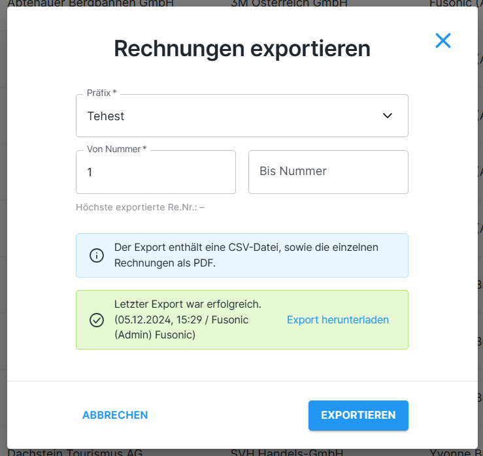This screenshot has height=456, width=483.
Task: Focus the 'Von Nummer' input field
Action: coord(156,172)
